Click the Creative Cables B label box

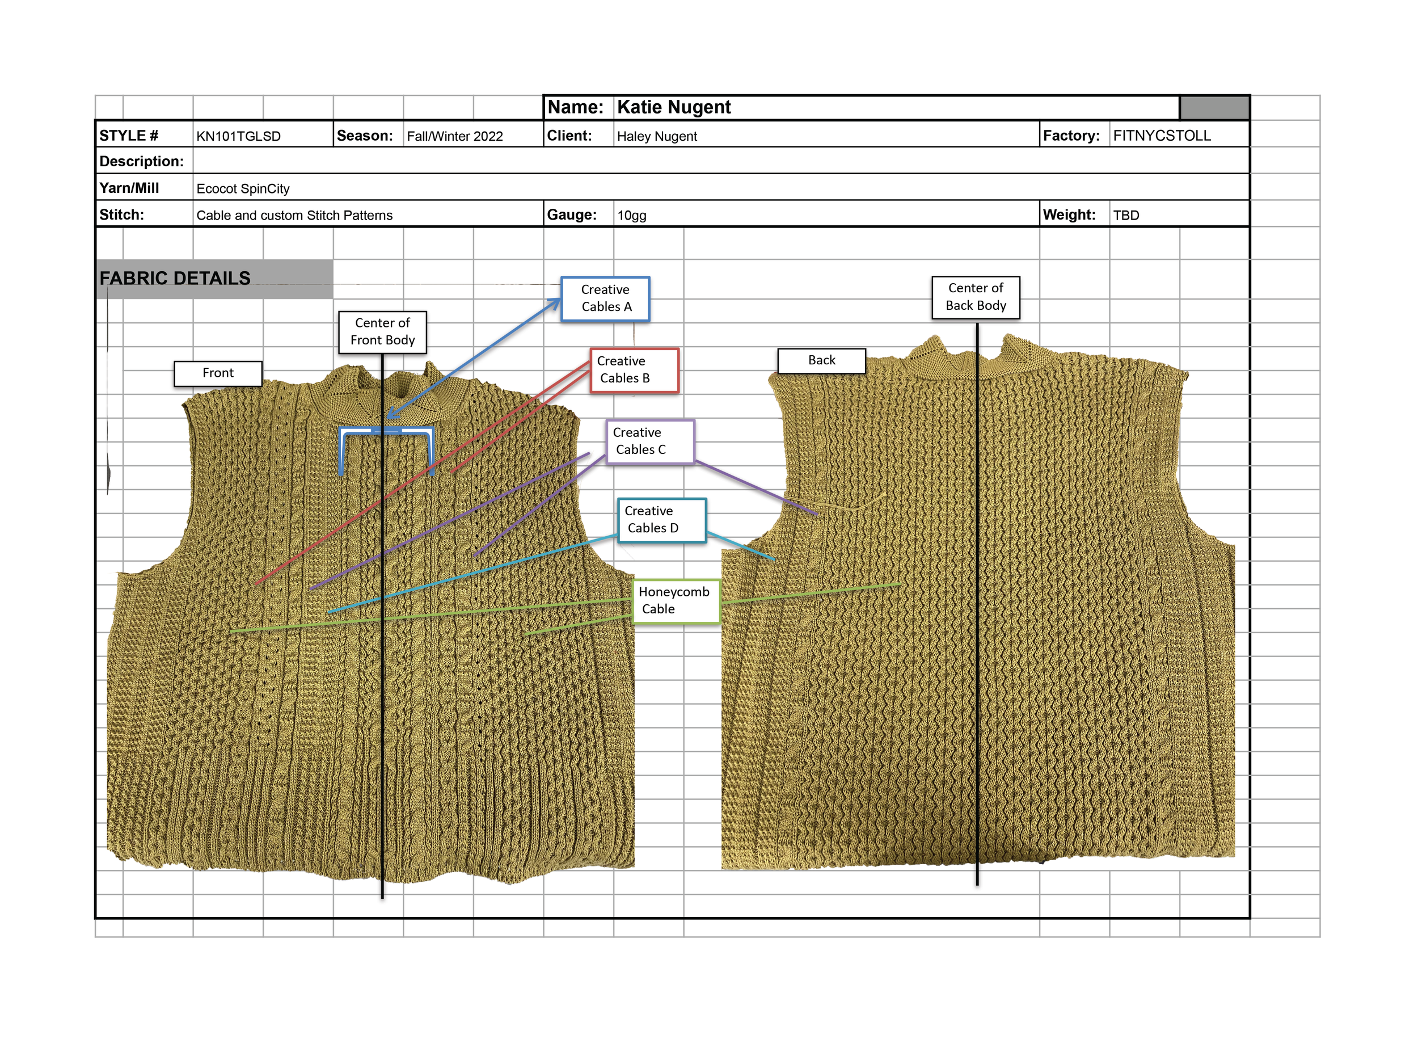tap(634, 370)
